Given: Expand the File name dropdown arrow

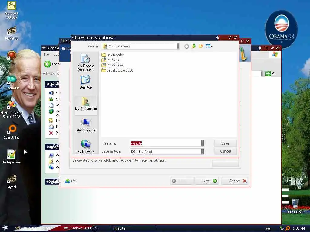Looking at the screenshot, I should tap(203, 143).
